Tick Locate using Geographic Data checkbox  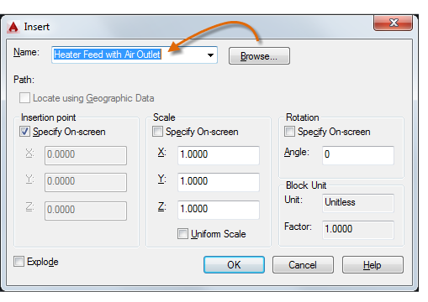coord(24,98)
